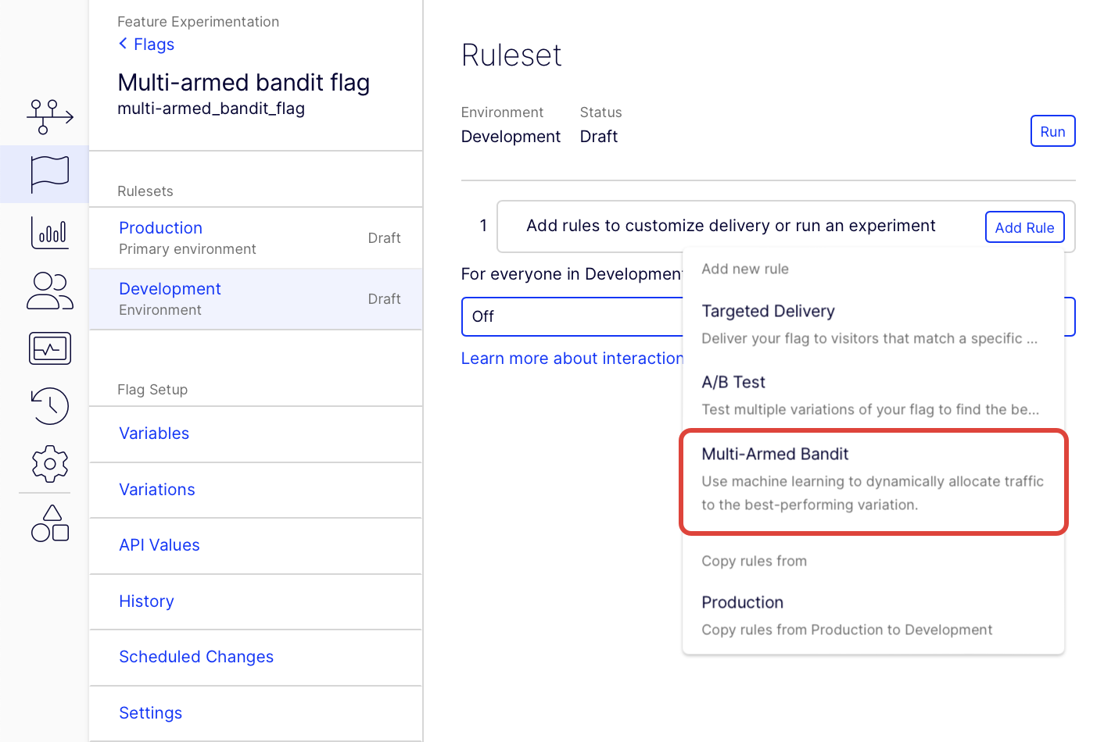Navigate back via the Flags link
Image resolution: width=1104 pixels, height=742 pixels.
tap(146, 44)
